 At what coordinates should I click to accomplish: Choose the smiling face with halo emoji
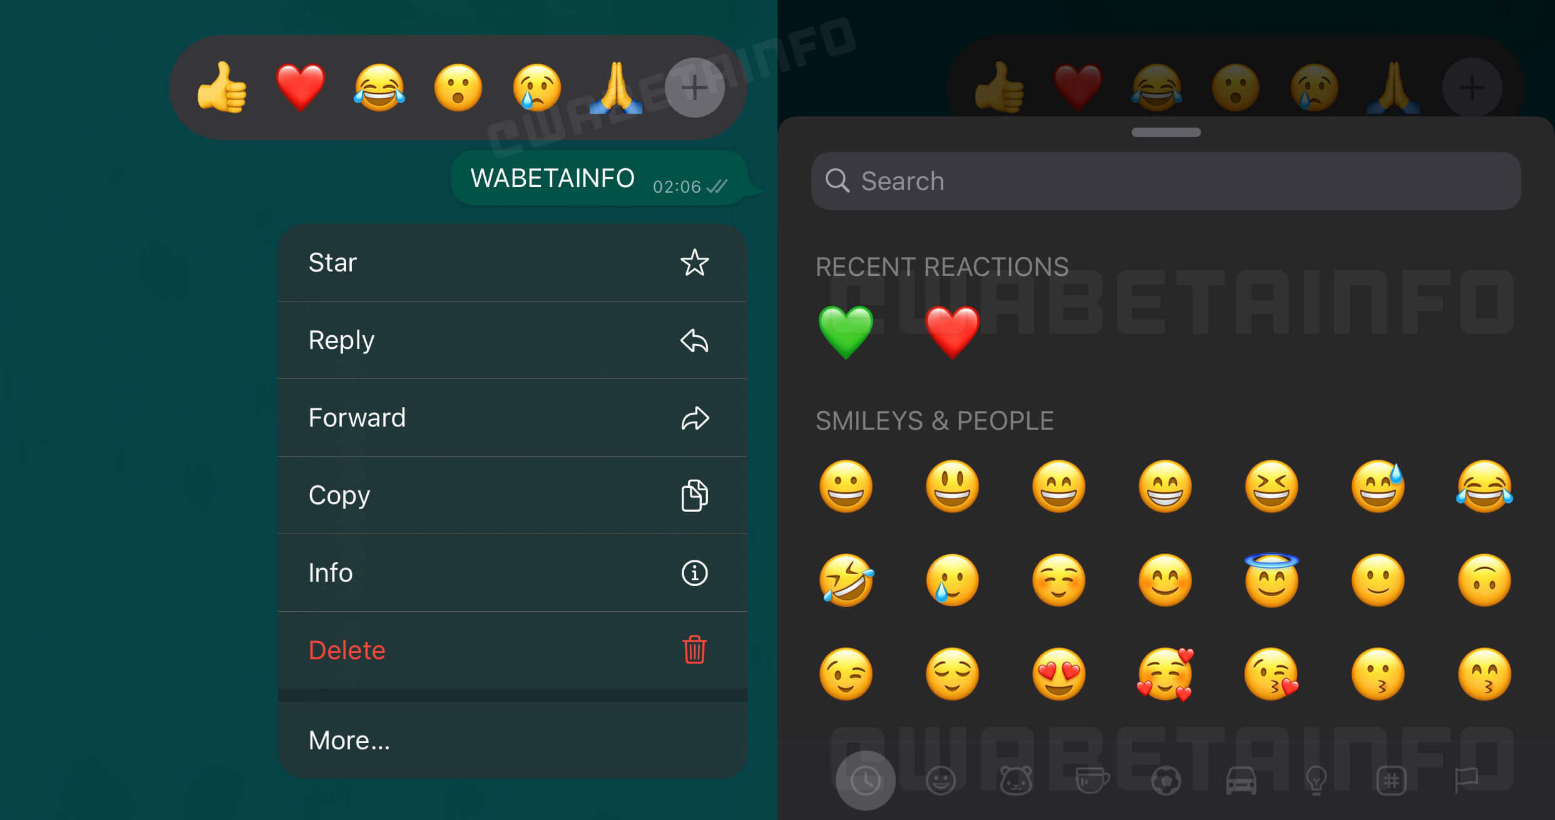(x=1271, y=579)
